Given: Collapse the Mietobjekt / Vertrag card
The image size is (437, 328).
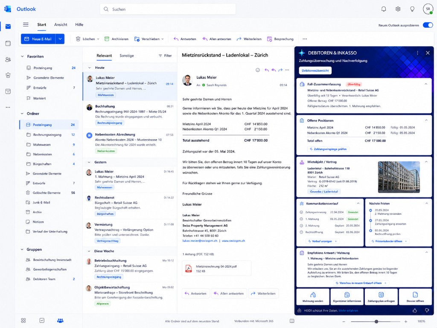Looking at the screenshot, I should point(426,162).
